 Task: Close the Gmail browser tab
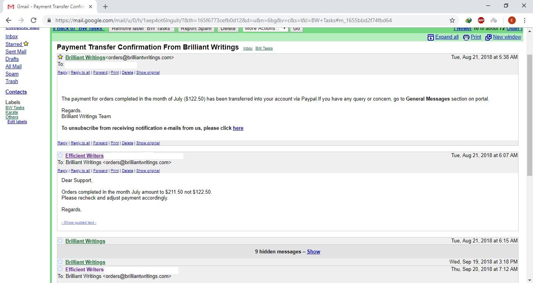coord(91,7)
